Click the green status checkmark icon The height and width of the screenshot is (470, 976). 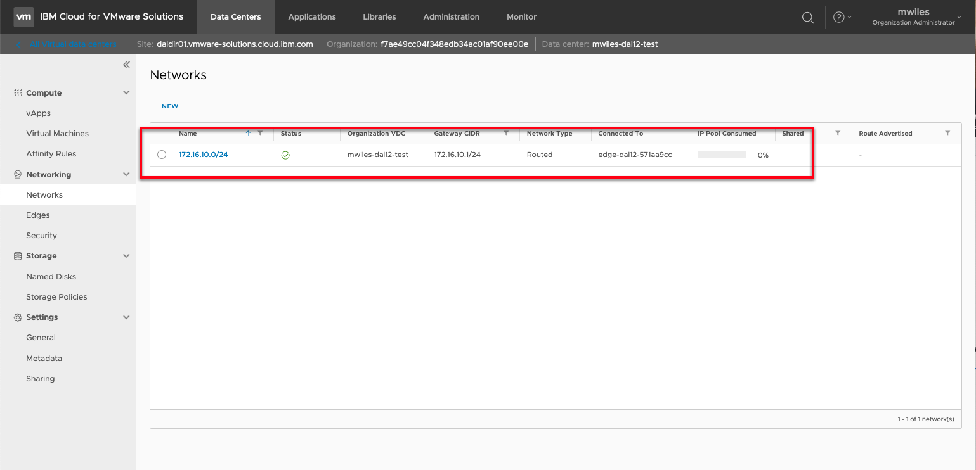(x=285, y=155)
